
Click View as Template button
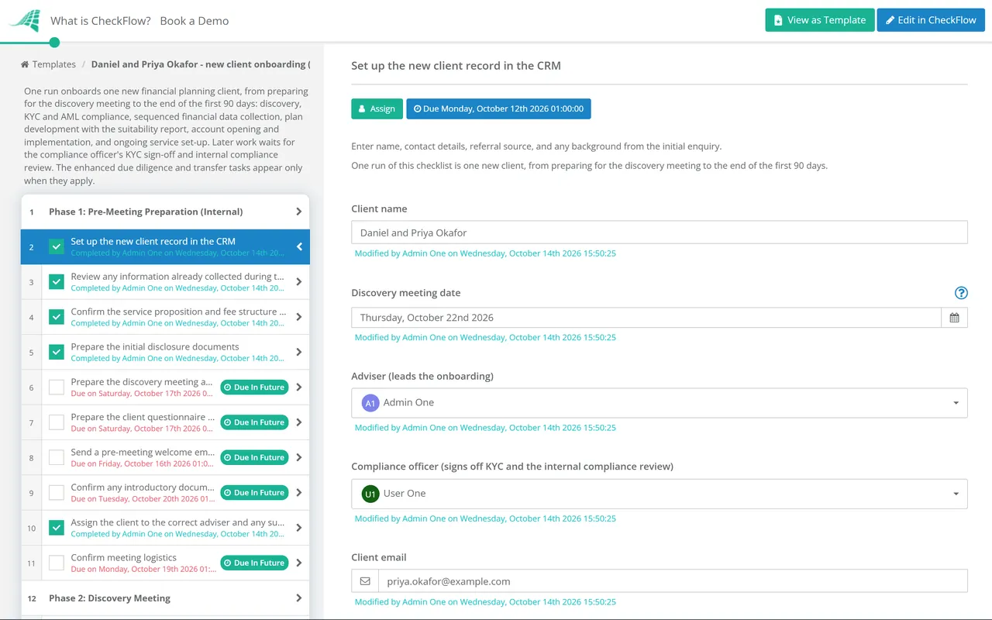820,20
